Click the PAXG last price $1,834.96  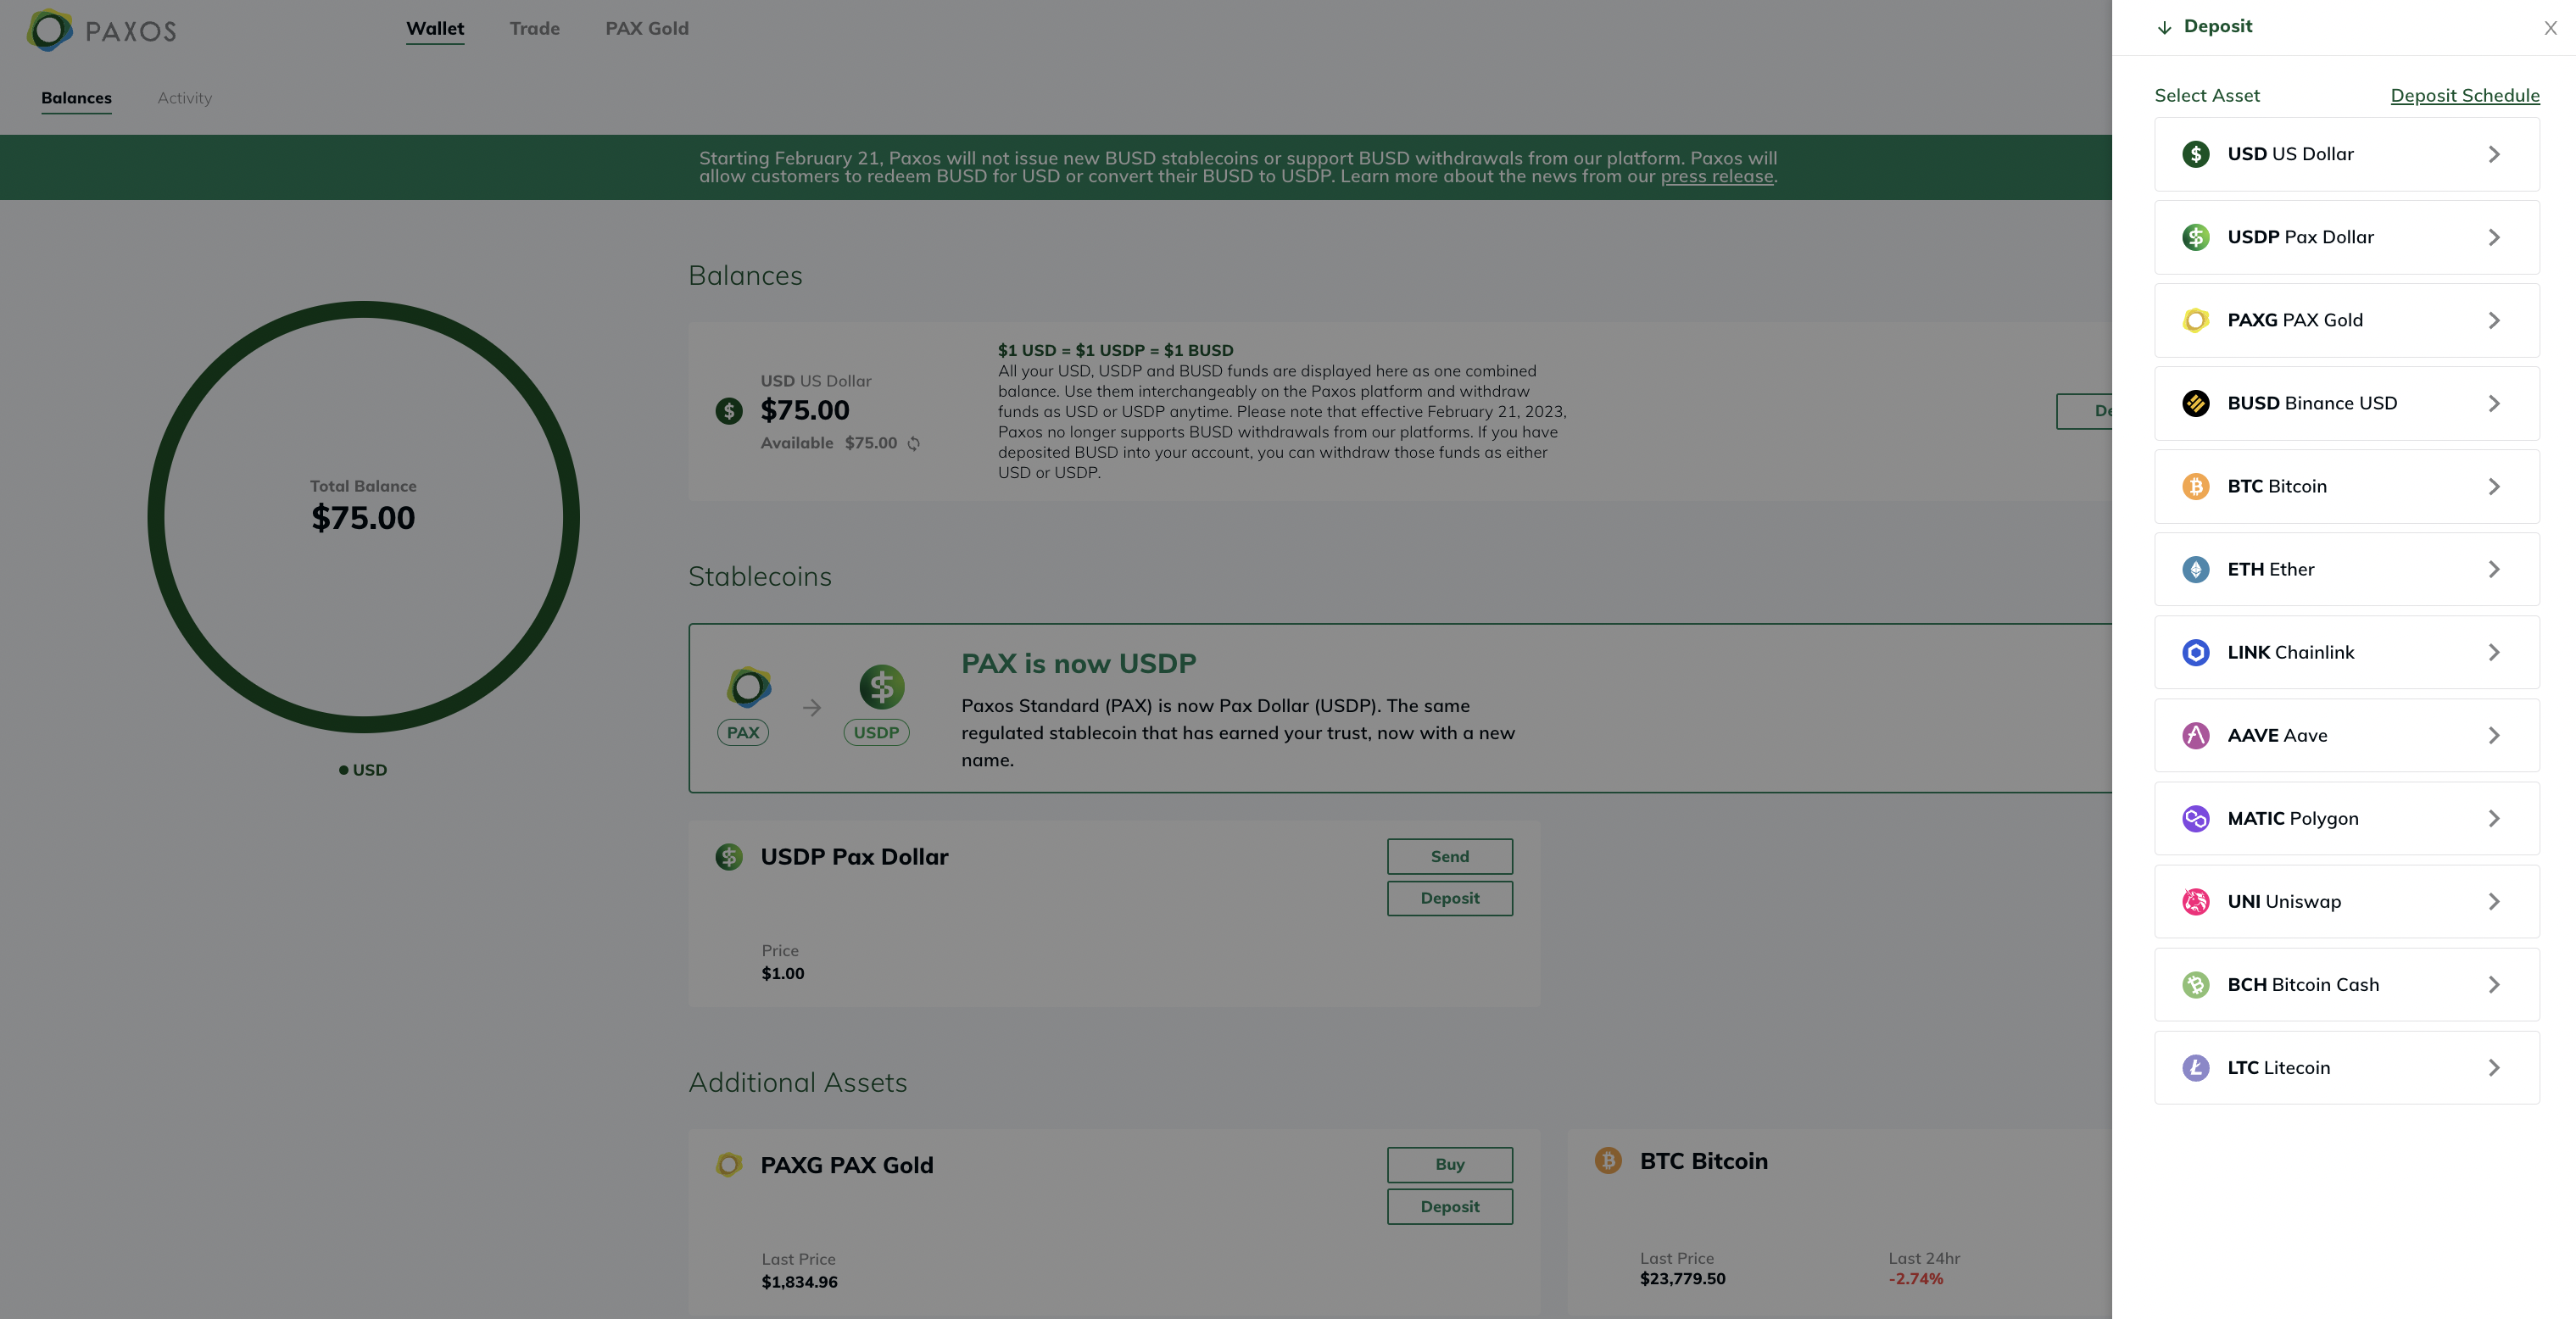pyautogui.click(x=799, y=1282)
